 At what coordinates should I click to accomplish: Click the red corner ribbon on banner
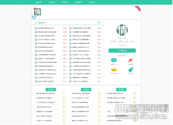pos(138,9)
